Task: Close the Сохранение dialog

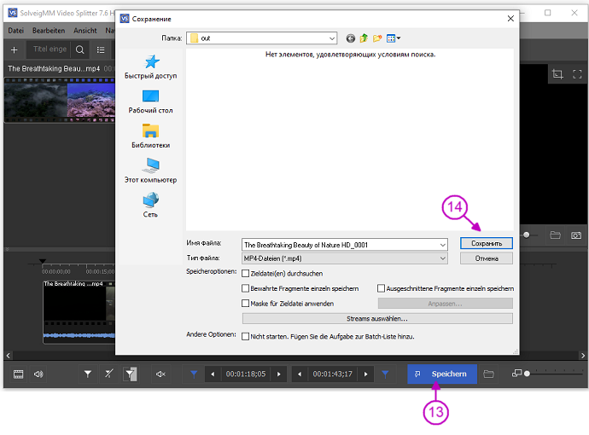Action: click(510, 19)
